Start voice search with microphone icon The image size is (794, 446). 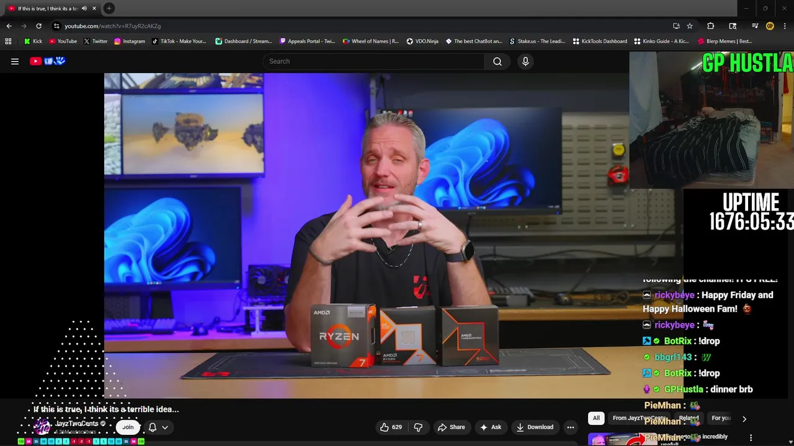[525, 61]
